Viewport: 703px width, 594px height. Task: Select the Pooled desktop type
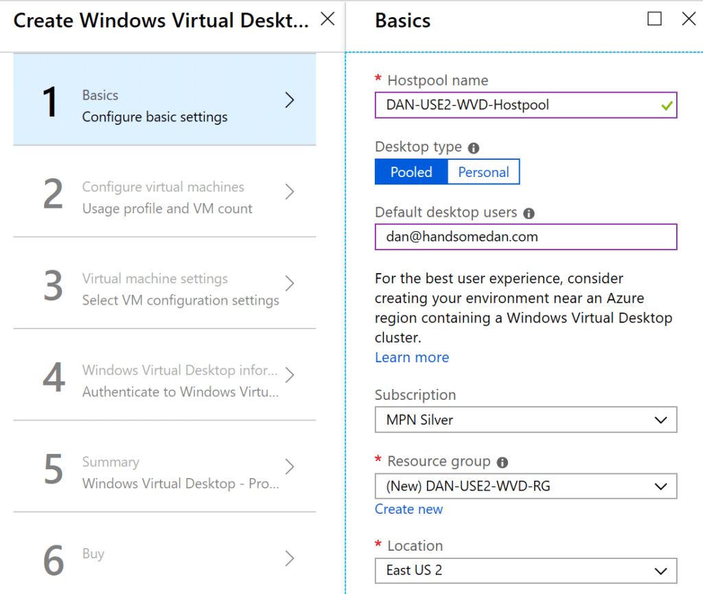(x=411, y=171)
